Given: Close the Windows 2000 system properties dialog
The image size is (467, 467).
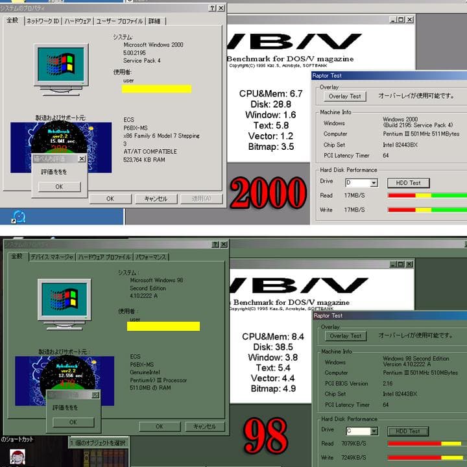Looking at the screenshot, I should (221, 8).
